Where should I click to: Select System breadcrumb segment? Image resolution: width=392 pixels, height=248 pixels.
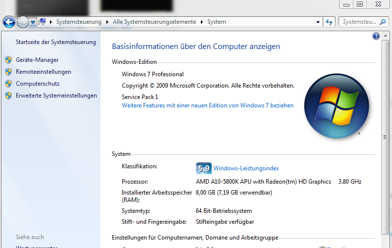click(x=216, y=22)
